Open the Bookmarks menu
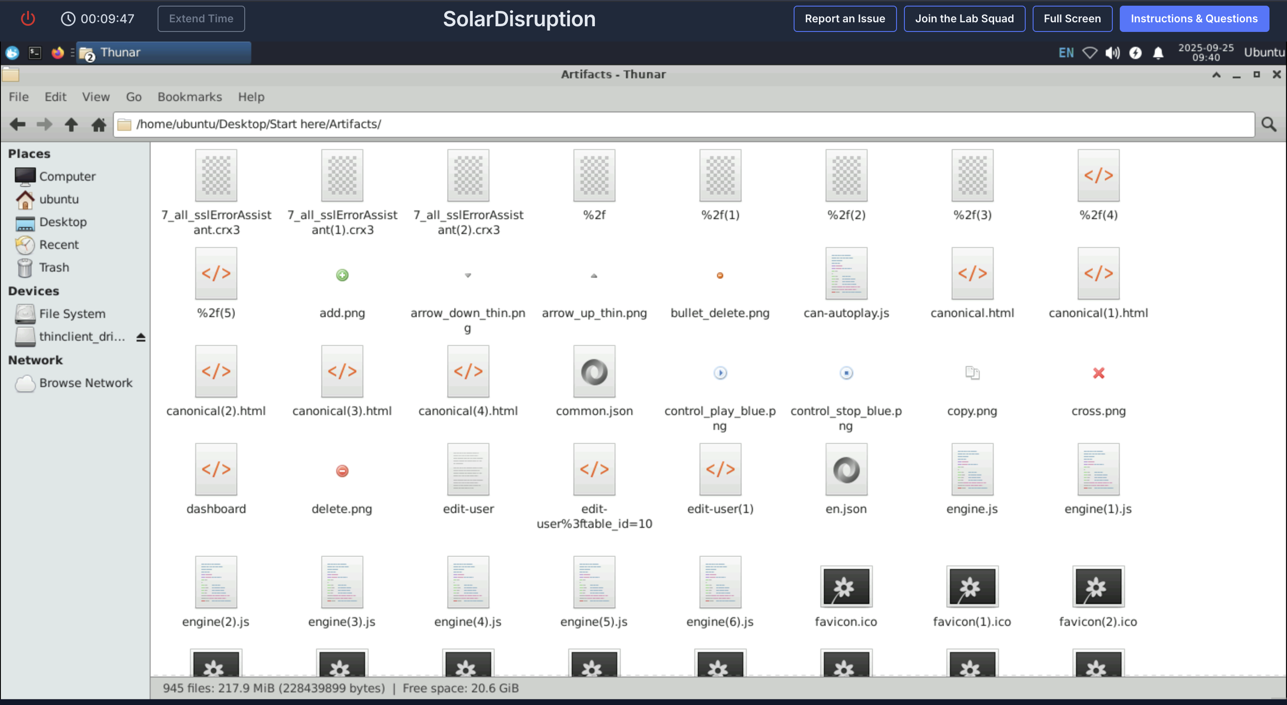1287x705 pixels. click(x=190, y=97)
